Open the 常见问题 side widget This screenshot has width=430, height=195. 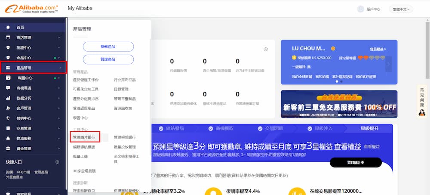pyautogui.click(x=422, y=101)
